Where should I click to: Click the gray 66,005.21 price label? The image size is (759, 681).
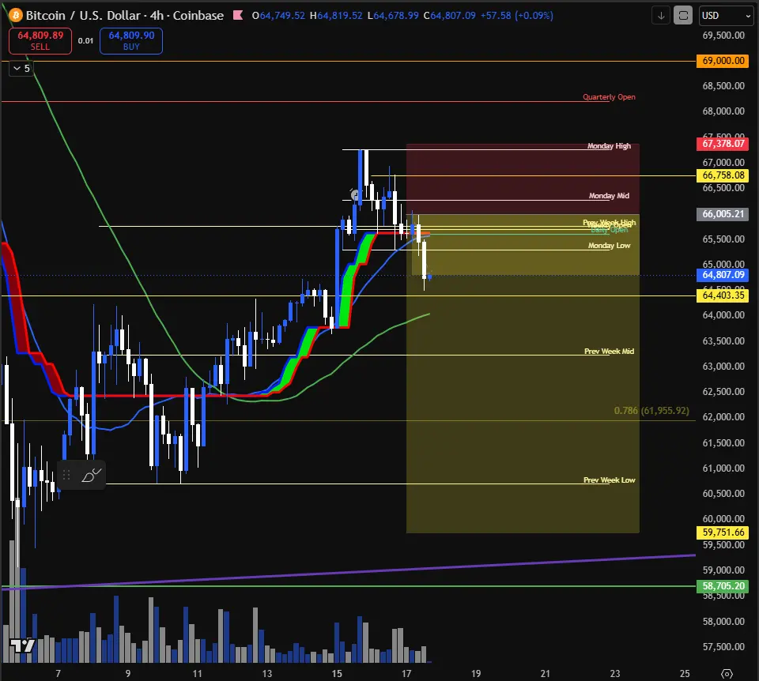click(x=723, y=214)
